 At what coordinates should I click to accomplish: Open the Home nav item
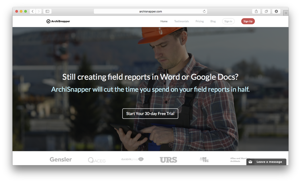click(164, 21)
